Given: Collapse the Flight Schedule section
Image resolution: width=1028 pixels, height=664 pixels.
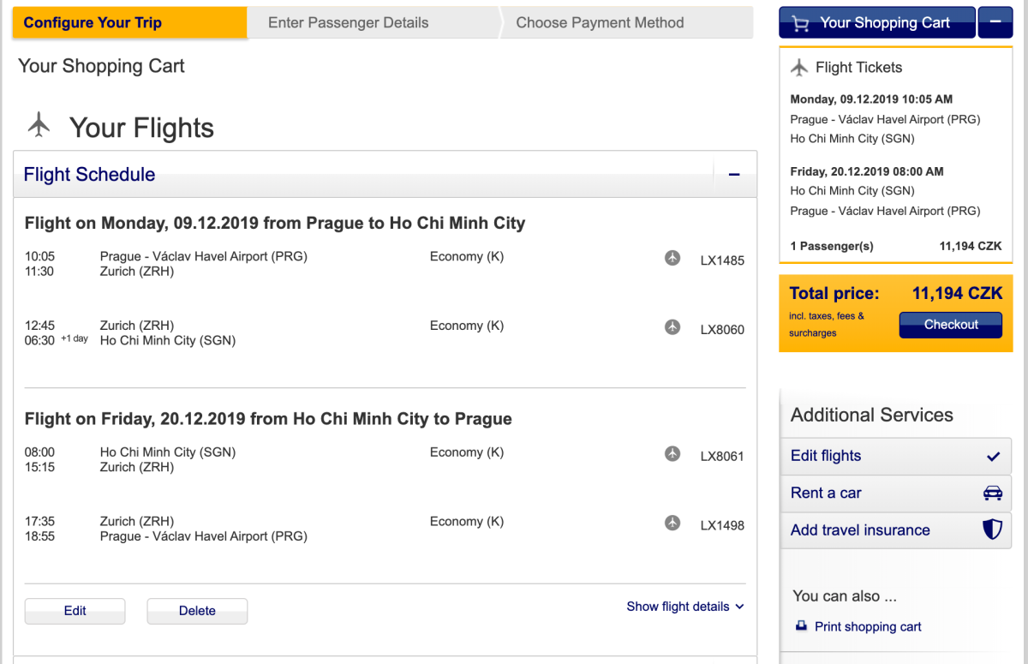Looking at the screenshot, I should tap(734, 175).
